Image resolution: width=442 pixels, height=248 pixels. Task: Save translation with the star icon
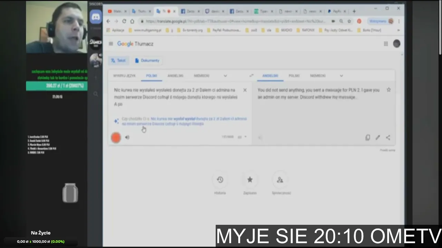[388, 90]
